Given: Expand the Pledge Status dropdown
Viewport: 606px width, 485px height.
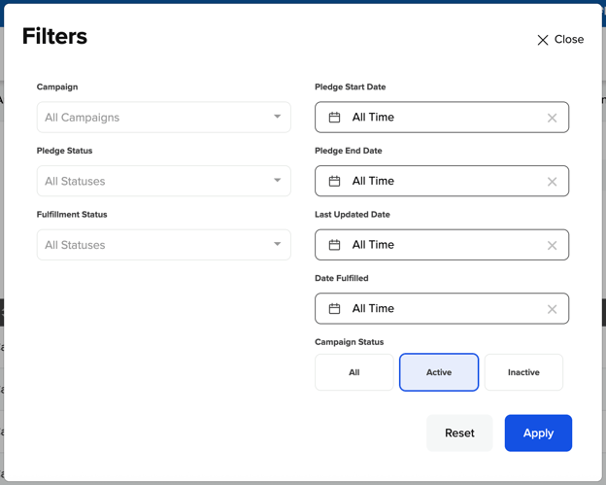Looking at the screenshot, I should click(163, 181).
